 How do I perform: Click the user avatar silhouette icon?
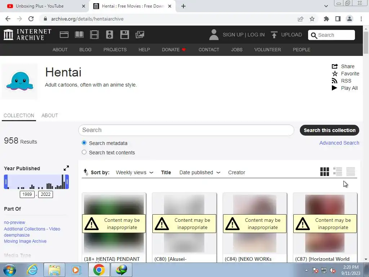click(x=214, y=35)
